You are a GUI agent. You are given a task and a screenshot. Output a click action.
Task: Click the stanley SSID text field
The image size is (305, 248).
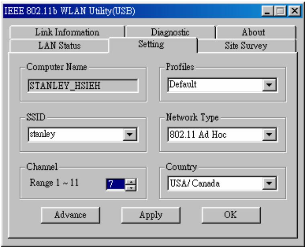[x=76, y=134]
